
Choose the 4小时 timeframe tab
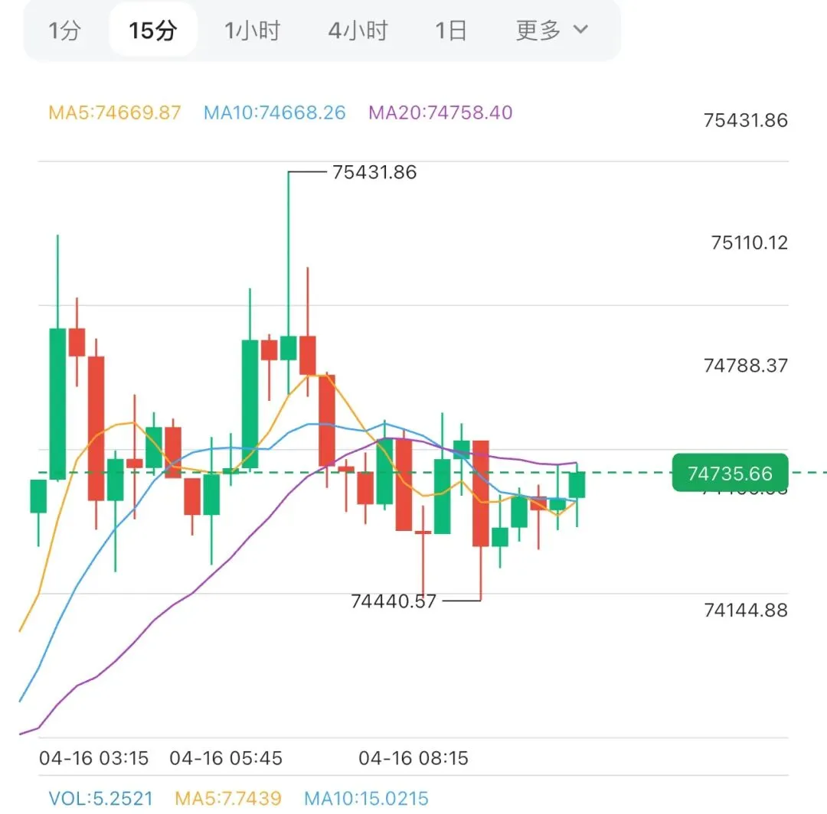(358, 31)
